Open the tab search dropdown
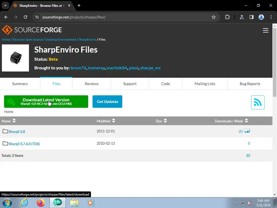This screenshot has height=208, width=277. point(5,5)
